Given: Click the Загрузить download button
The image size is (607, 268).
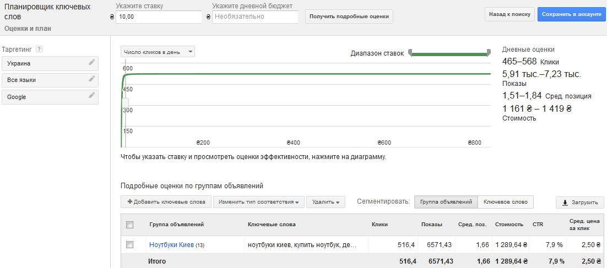Looking at the screenshot, I should point(580,203).
